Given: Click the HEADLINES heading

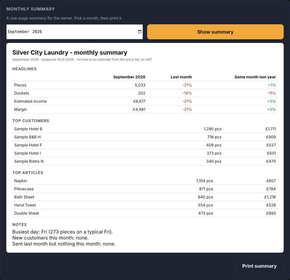Looking at the screenshot, I should (24, 69).
